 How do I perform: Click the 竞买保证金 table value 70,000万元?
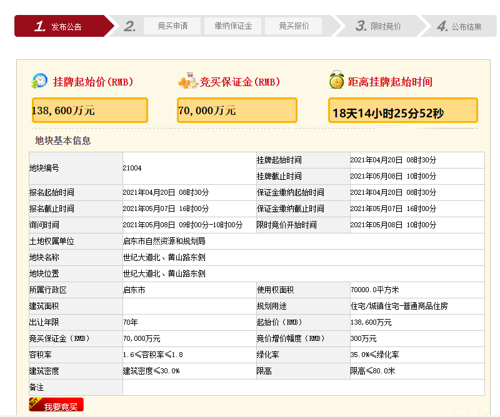pos(142,338)
